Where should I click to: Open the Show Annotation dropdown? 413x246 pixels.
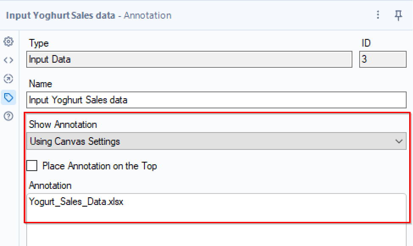tap(216, 141)
